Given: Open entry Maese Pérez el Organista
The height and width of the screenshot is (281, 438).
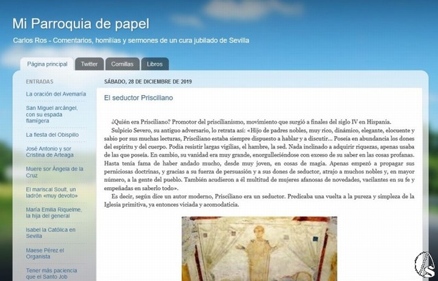Looking at the screenshot, I should click(44, 254).
